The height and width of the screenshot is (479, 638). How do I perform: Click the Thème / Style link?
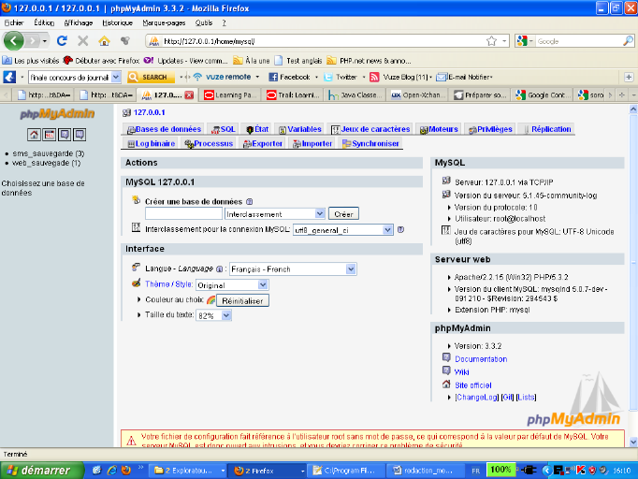[x=169, y=284]
